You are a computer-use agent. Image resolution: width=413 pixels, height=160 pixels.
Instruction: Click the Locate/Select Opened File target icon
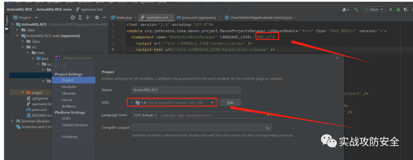73,18
